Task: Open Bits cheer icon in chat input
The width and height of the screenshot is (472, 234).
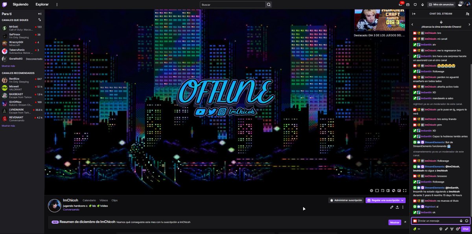Action: coord(461,221)
